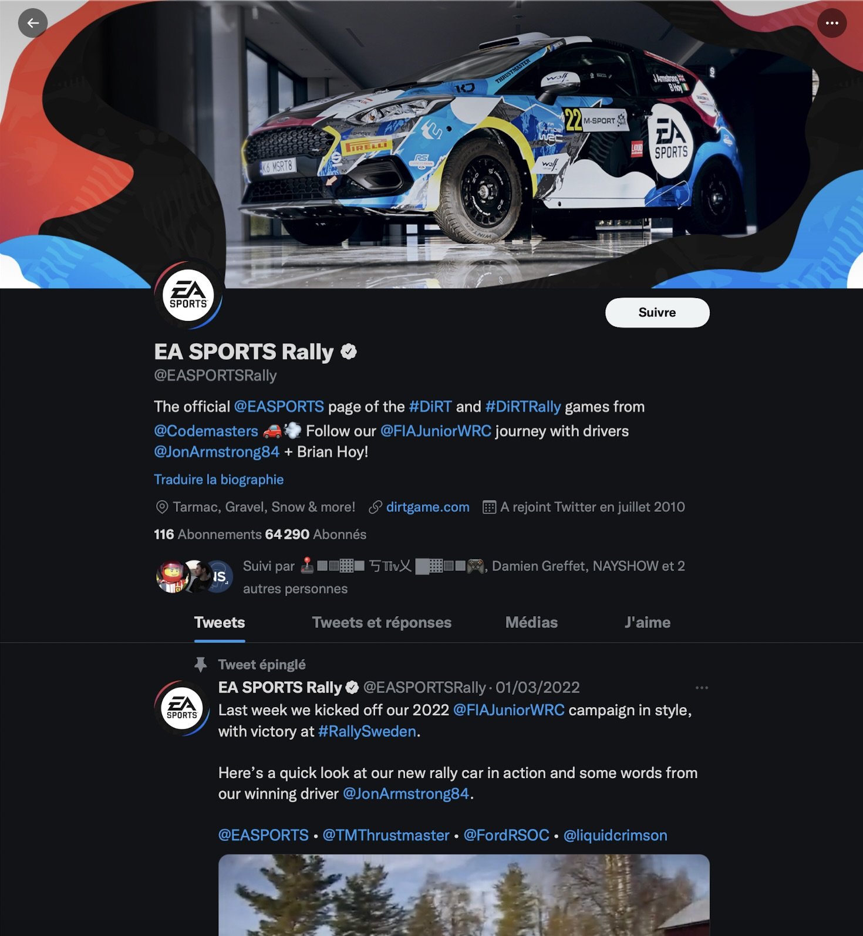Click the @Codemasters mention in bio

pos(205,431)
